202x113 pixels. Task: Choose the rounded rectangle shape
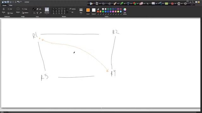click(62, 9)
